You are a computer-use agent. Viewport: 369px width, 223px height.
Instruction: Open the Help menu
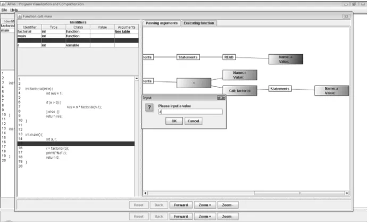[14, 10]
